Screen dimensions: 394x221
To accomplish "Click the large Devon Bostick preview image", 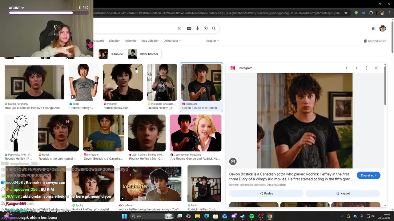I will (x=305, y=121).
